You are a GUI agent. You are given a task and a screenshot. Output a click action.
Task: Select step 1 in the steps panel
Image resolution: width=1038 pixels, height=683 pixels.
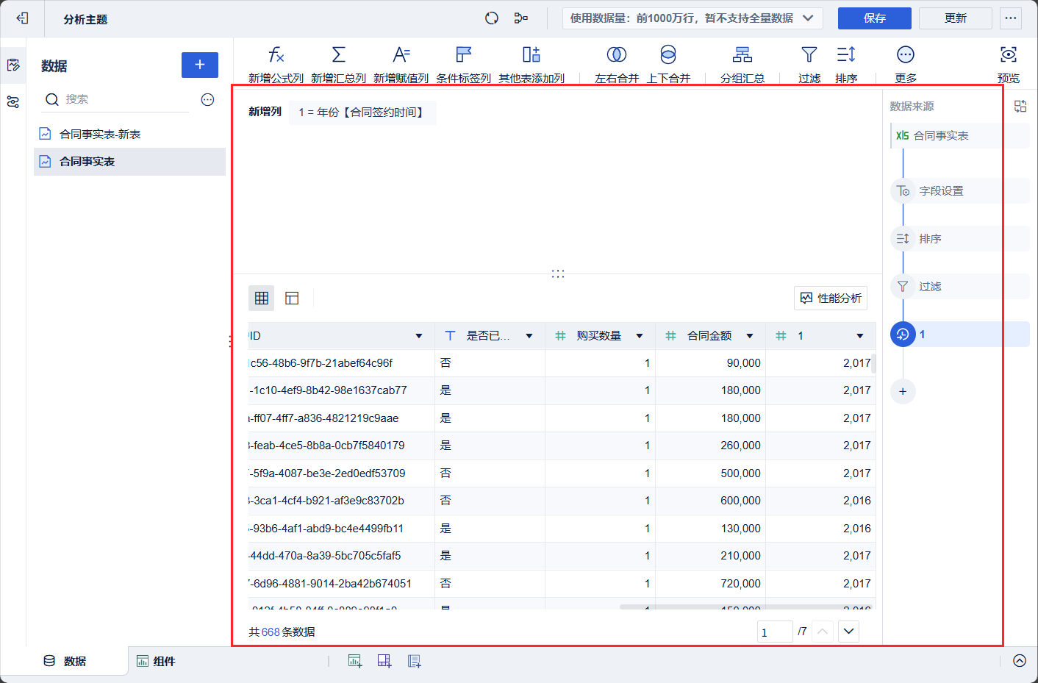point(960,335)
